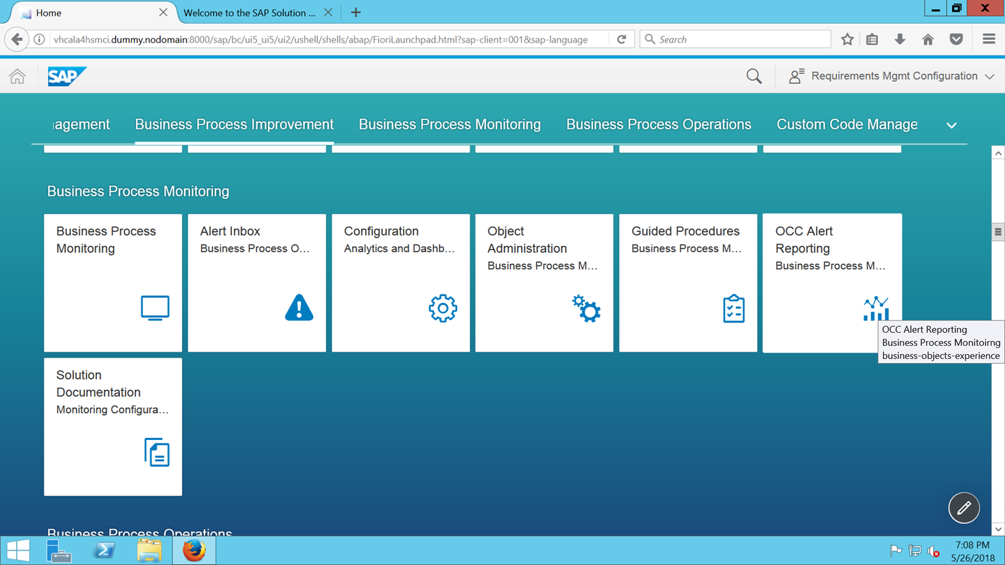Open the Solution Documentation tile title
The height and width of the screenshot is (565, 1005).
coord(98,384)
